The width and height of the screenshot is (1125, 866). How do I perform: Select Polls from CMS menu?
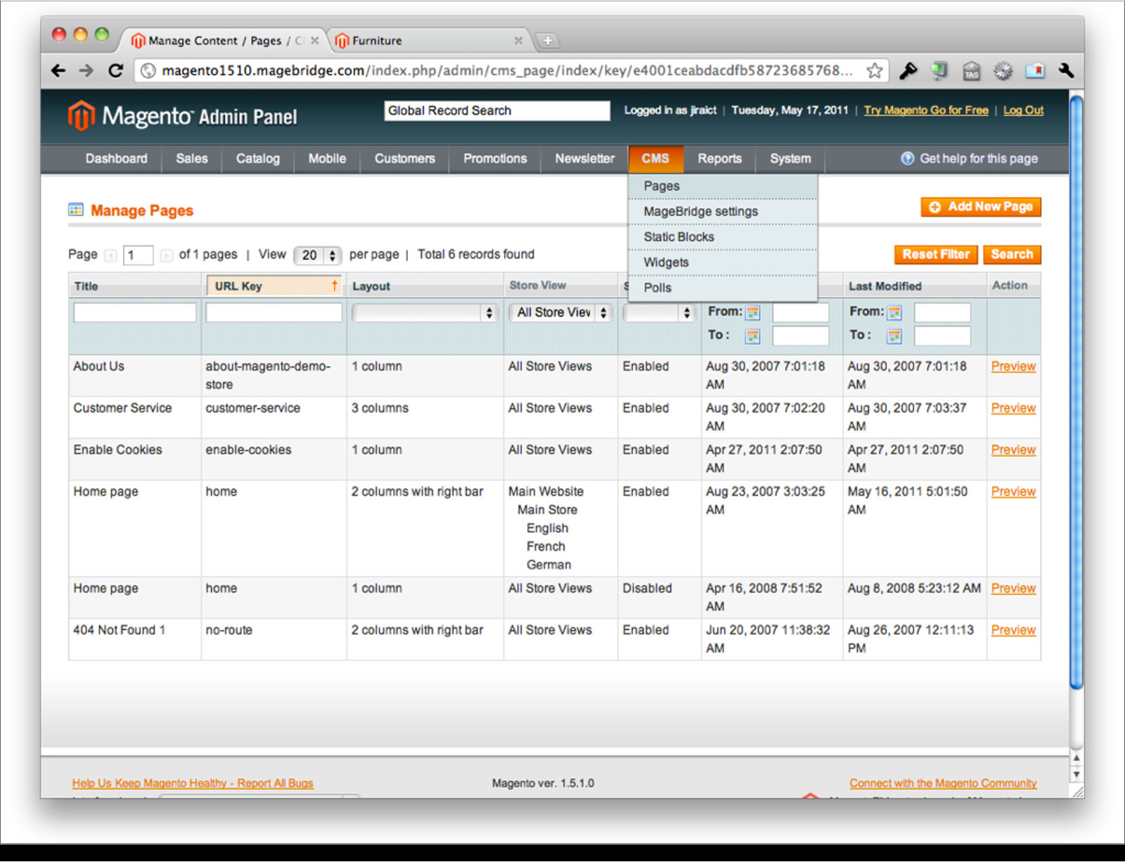pyautogui.click(x=723, y=287)
